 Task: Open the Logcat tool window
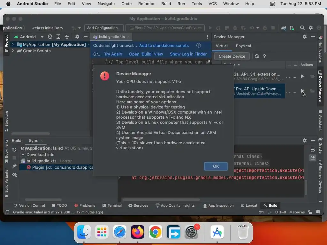point(249,205)
